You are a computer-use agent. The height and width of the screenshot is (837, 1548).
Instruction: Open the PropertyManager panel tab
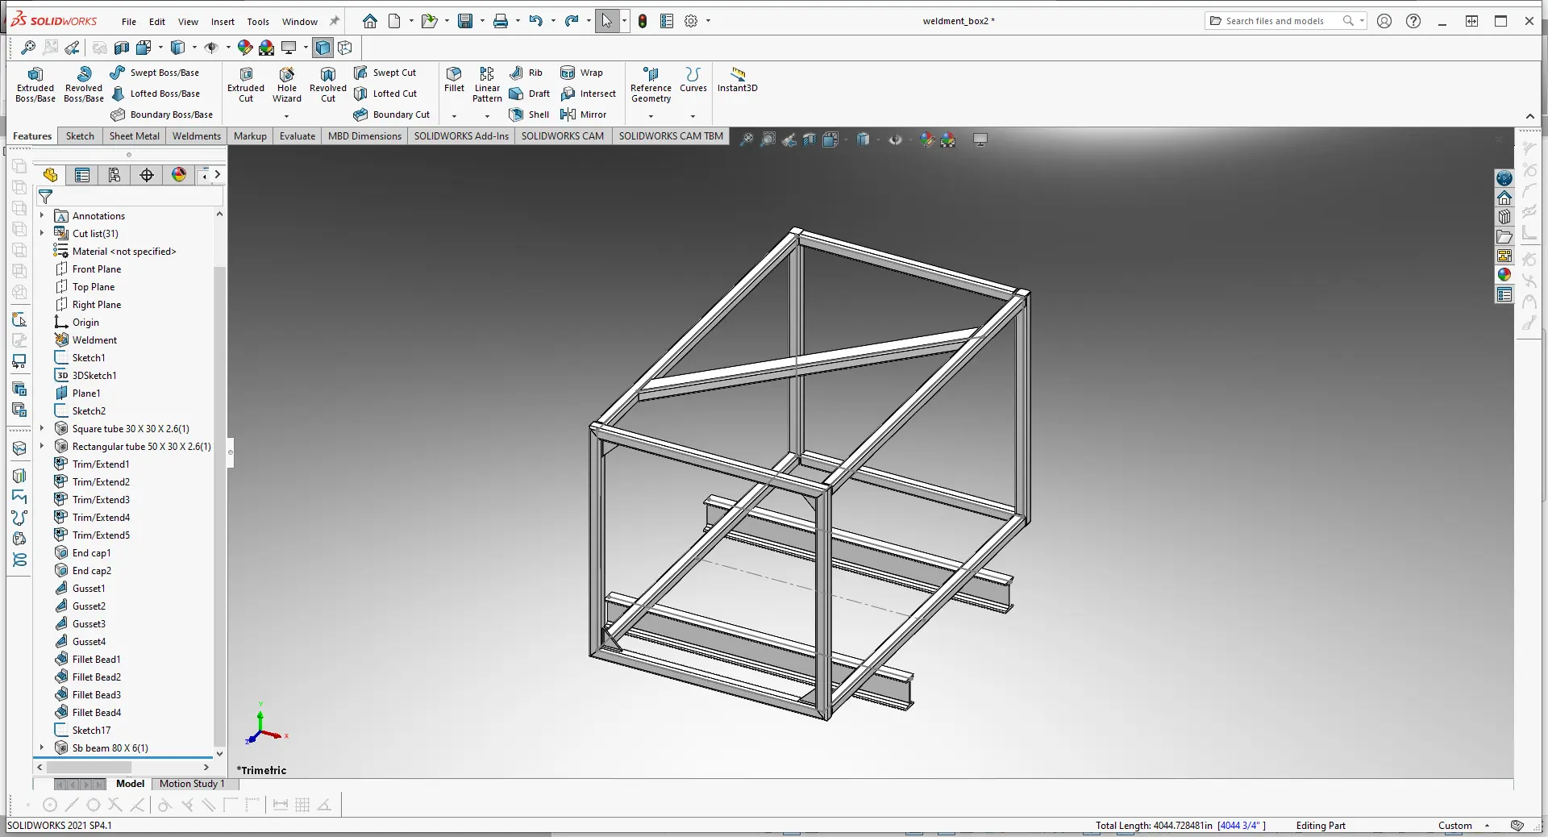82,175
